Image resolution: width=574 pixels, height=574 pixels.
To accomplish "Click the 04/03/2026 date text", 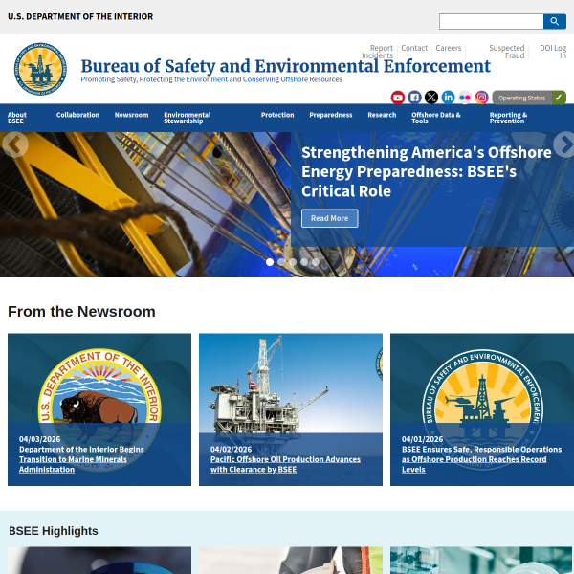I will point(39,439).
